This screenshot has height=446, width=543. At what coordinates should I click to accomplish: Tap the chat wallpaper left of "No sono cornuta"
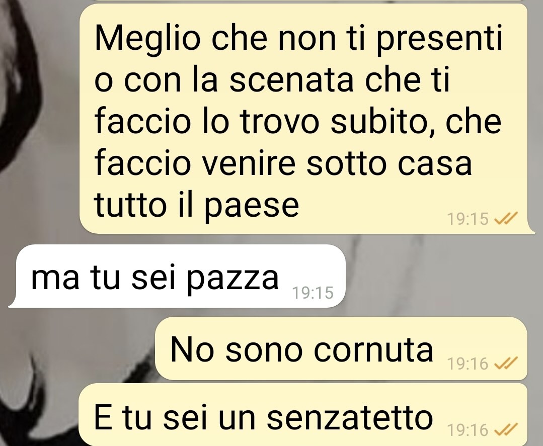coord(80,348)
